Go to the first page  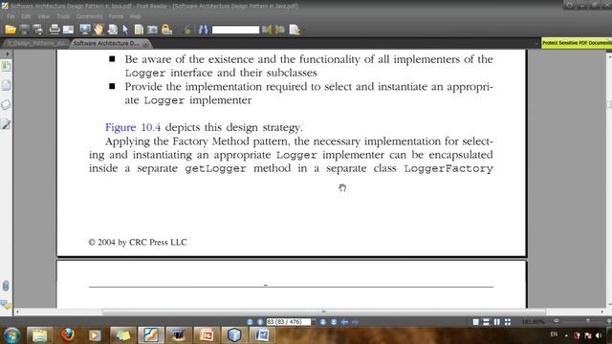tap(250, 322)
